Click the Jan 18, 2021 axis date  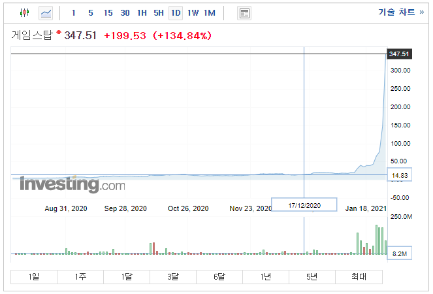pyautogui.click(x=366, y=208)
